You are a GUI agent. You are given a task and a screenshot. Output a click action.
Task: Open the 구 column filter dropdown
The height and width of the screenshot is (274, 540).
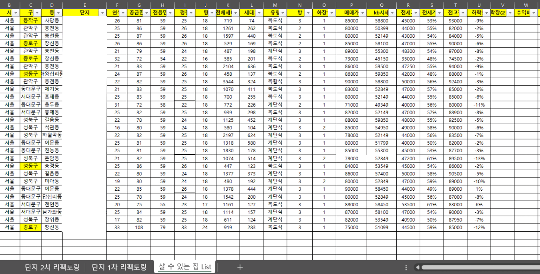pos(37,13)
